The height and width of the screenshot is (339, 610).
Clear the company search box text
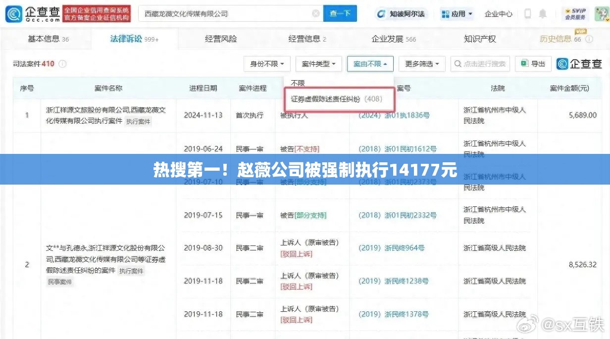(x=316, y=14)
